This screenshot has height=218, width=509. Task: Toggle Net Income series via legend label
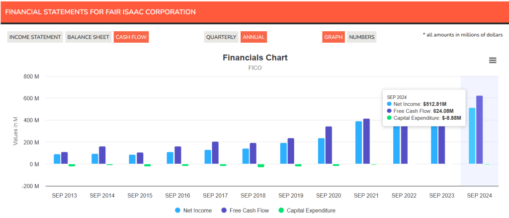(197, 211)
